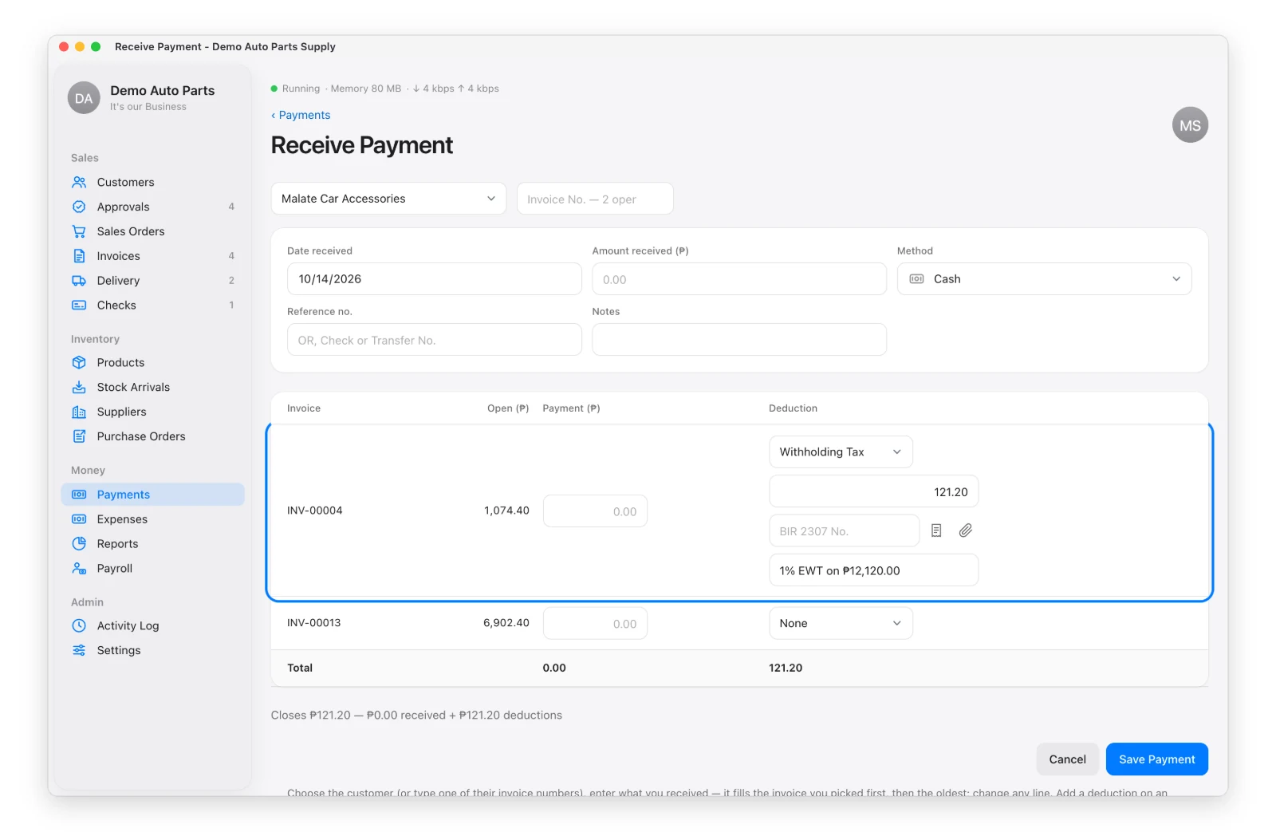Screen dimensions: 1276x832
Task: Focus the BIR 2307 No. field
Action: point(844,530)
